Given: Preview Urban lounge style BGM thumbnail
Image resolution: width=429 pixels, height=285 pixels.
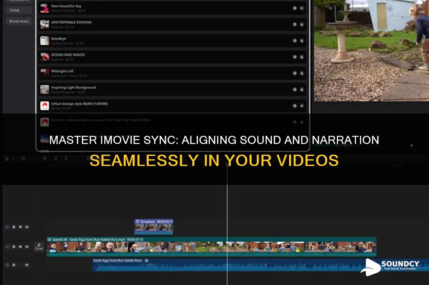Looking at the screenshot, I should 44,106.
